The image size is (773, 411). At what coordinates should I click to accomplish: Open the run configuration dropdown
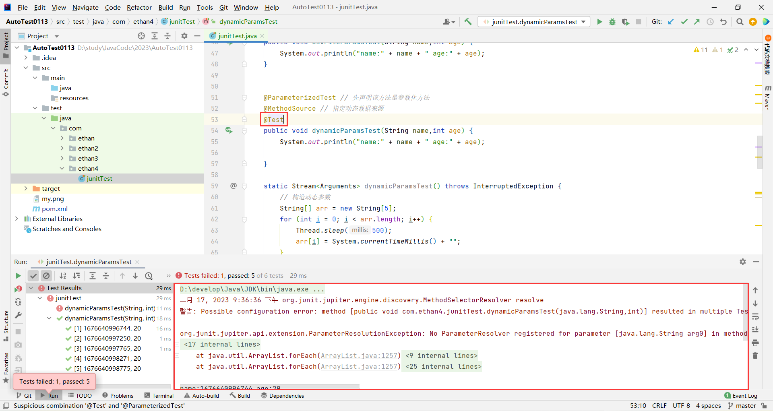pos(534,22)
